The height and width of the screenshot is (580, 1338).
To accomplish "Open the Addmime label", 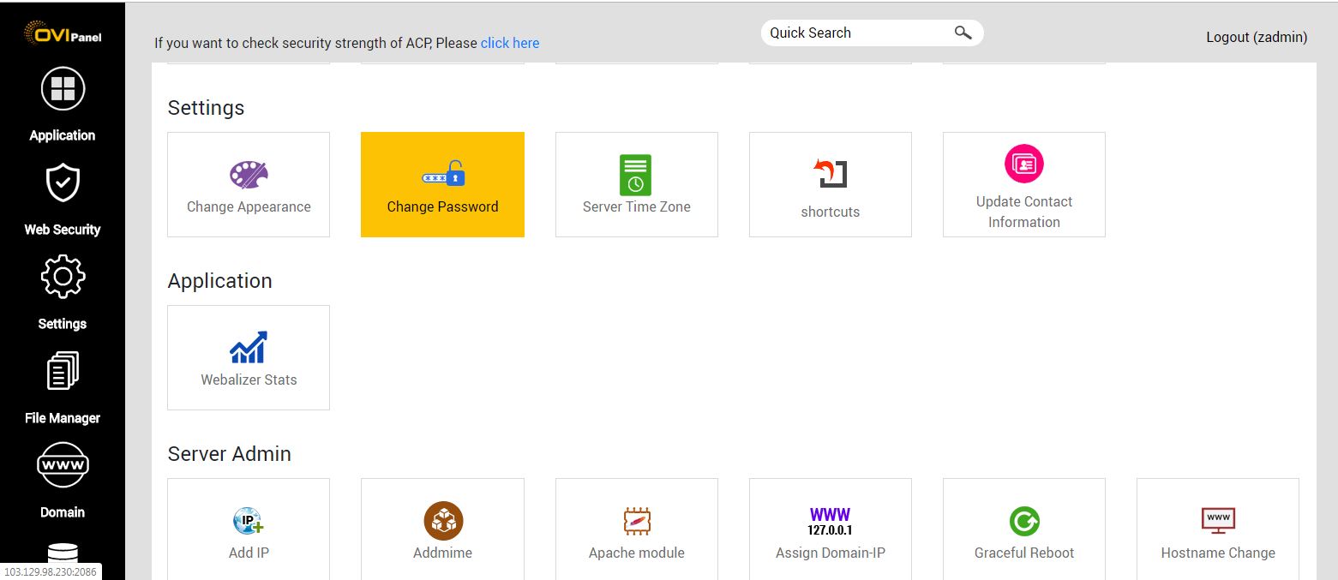I will [x=443, y=553].
